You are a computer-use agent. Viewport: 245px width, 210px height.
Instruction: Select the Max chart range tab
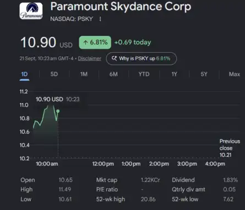(235, 74)
